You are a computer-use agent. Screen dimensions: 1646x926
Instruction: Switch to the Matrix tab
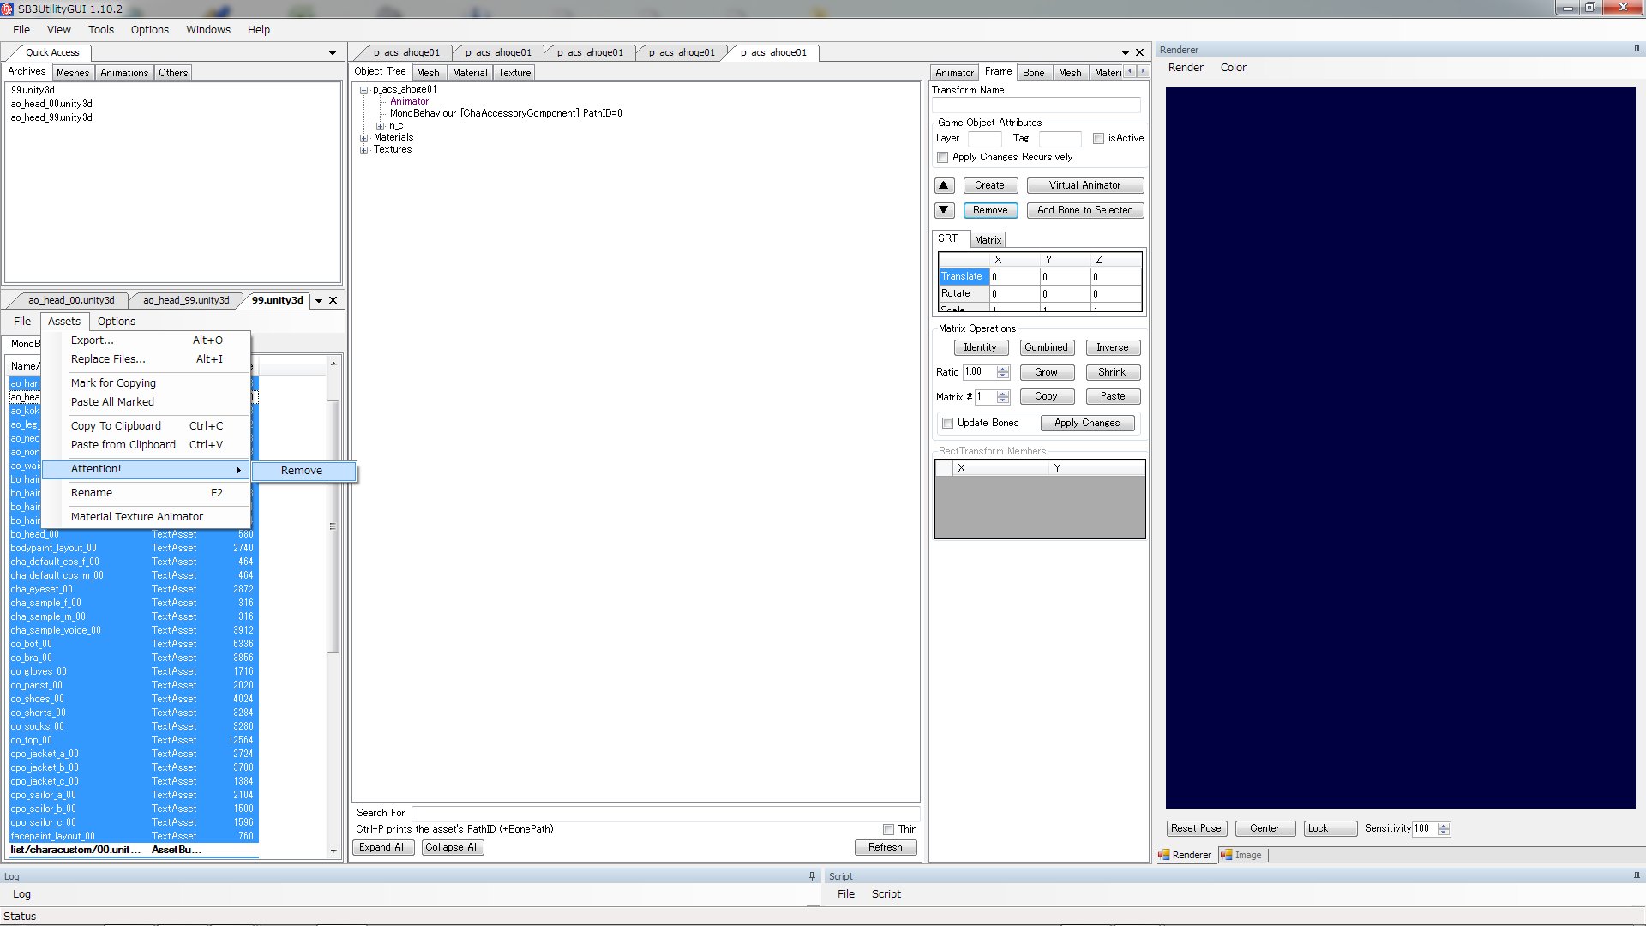988,240
